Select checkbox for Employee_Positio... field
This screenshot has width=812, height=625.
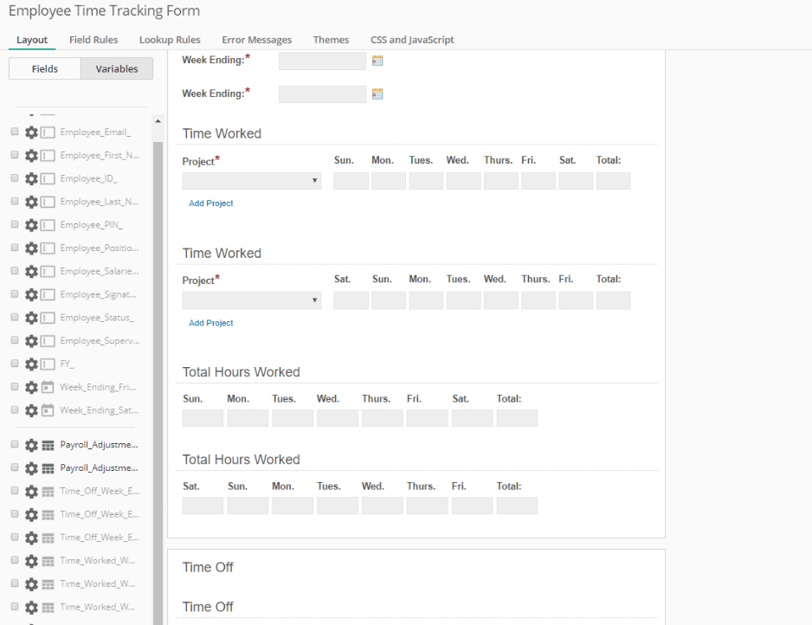tap(15, 248)
